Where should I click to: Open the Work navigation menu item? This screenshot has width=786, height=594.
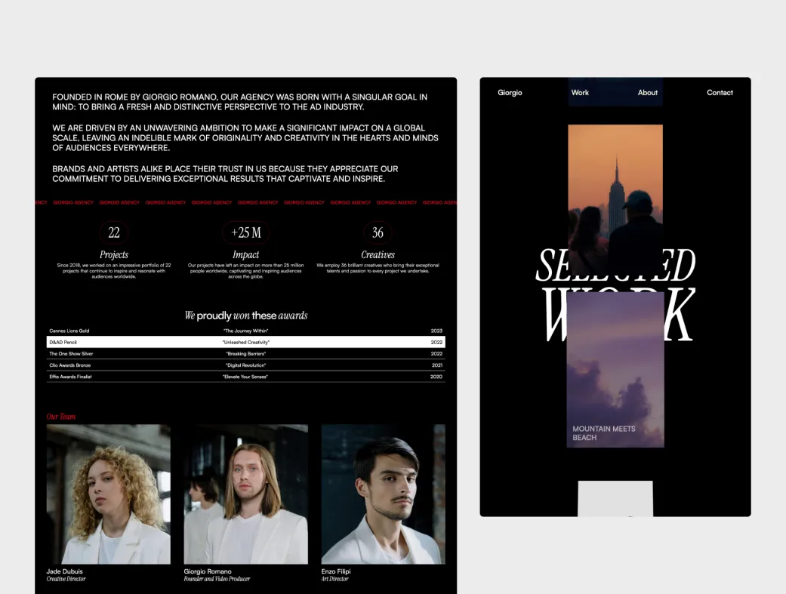coord(580,93)
